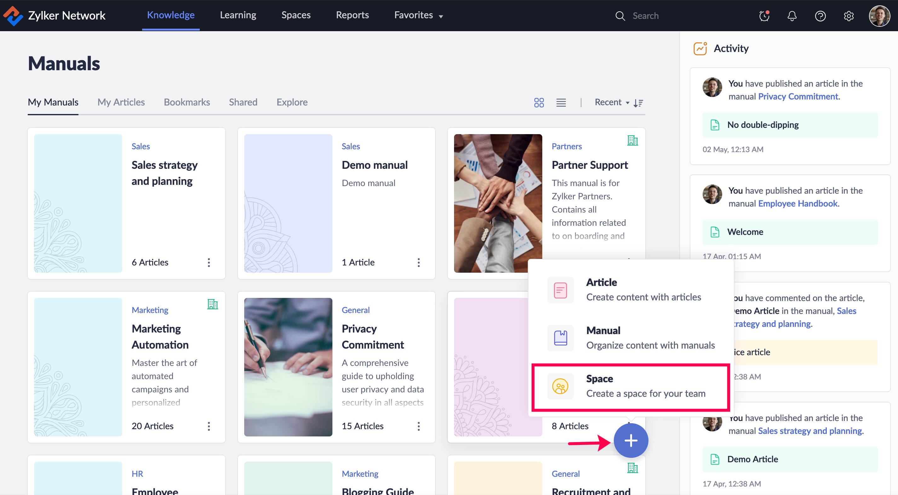Click the Manual book icon in create menu
898x495 pixels.
click(560, 338)
